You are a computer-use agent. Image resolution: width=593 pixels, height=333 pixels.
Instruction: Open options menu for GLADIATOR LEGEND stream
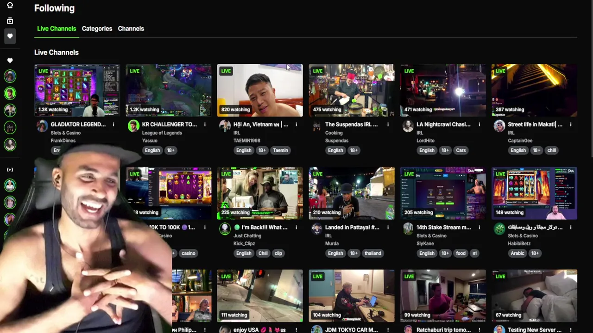114,124
